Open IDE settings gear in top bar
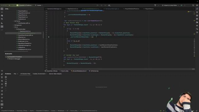 click(197, 5)
